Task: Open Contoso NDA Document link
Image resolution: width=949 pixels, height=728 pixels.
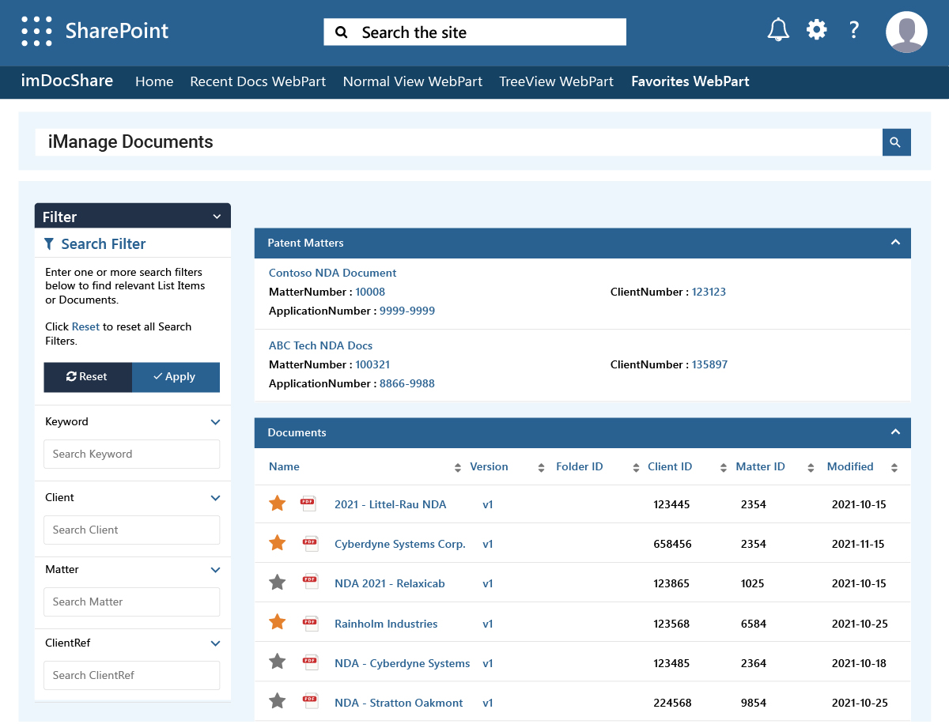Action: click(333, 273)
